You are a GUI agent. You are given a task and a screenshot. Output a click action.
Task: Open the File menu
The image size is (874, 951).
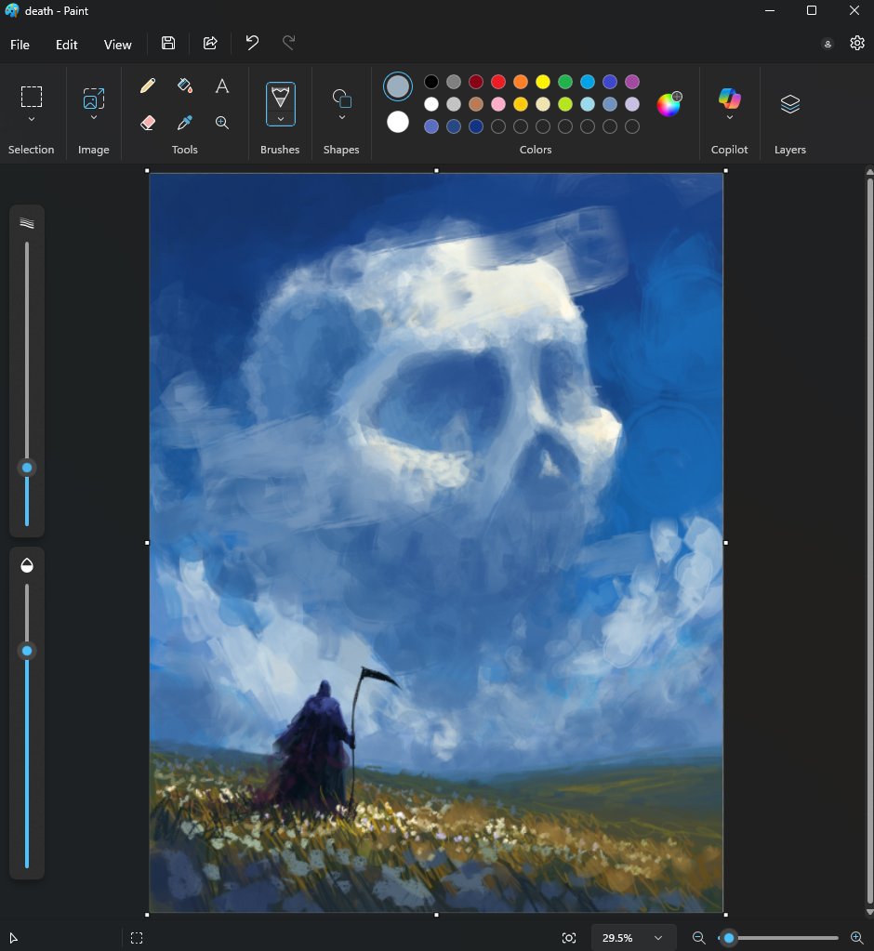pos(19,44)
